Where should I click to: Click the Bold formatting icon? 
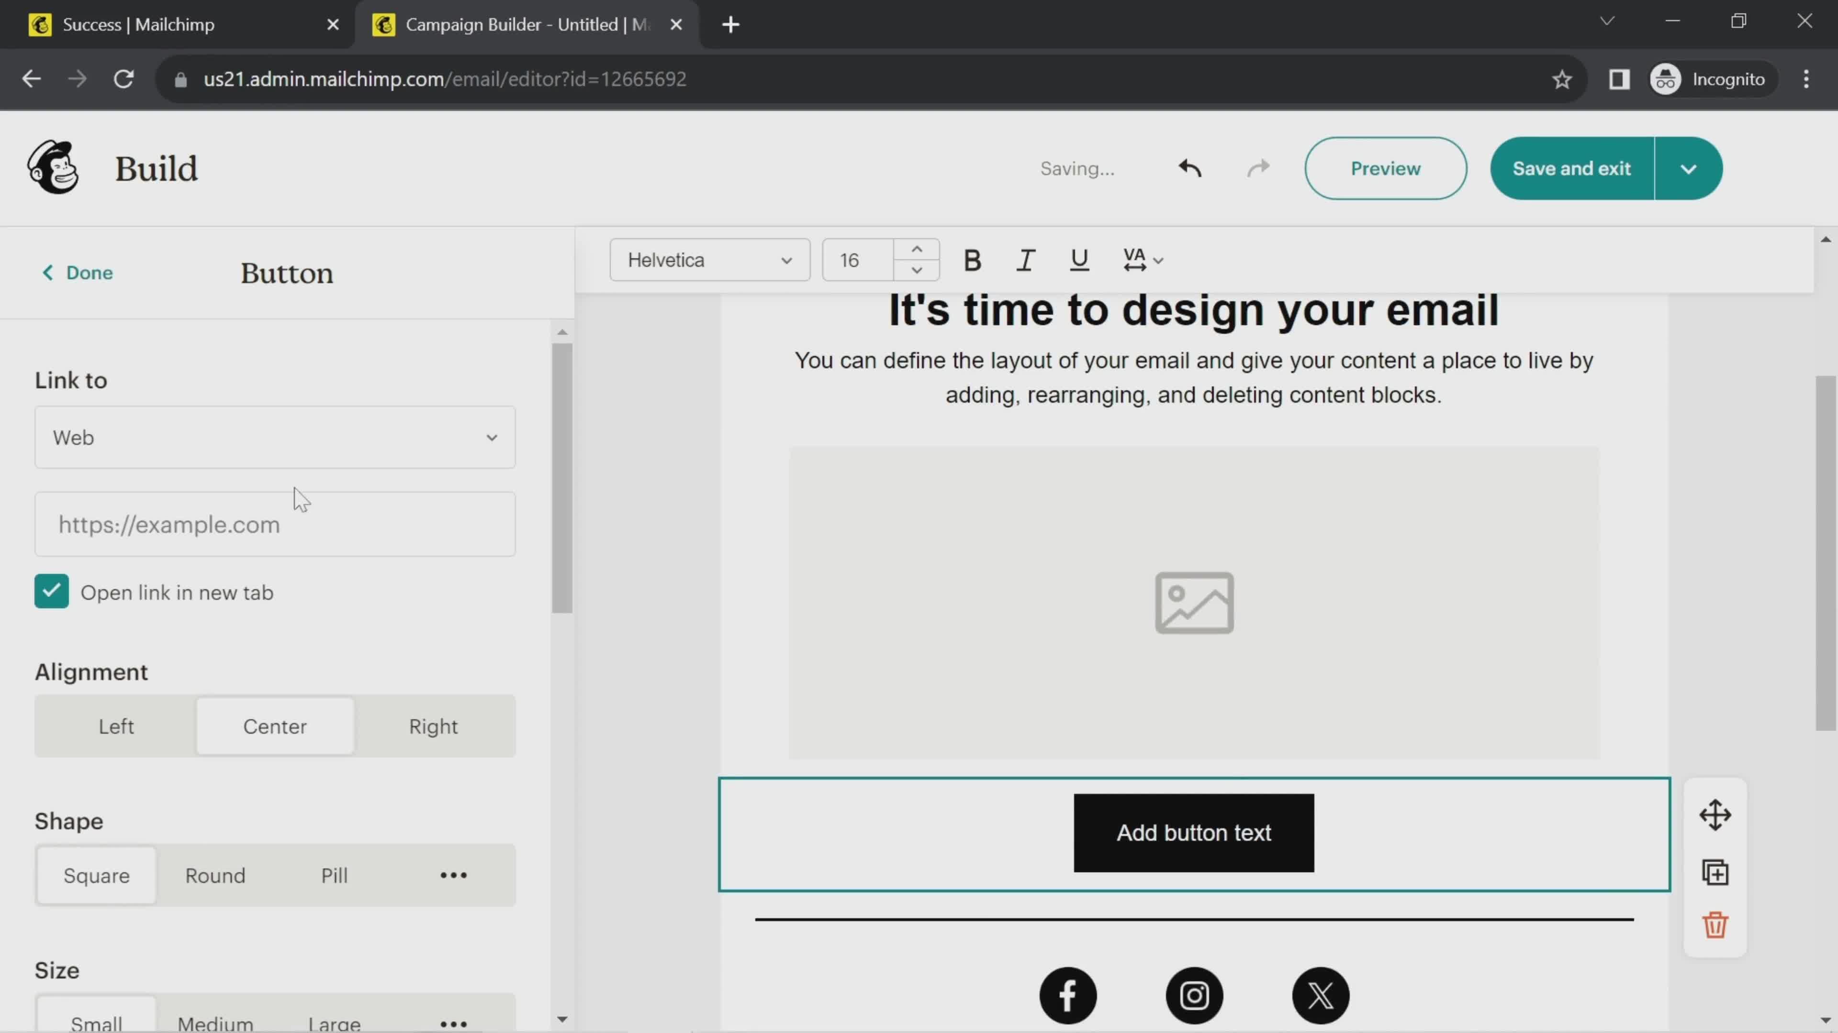coord(972,260)
